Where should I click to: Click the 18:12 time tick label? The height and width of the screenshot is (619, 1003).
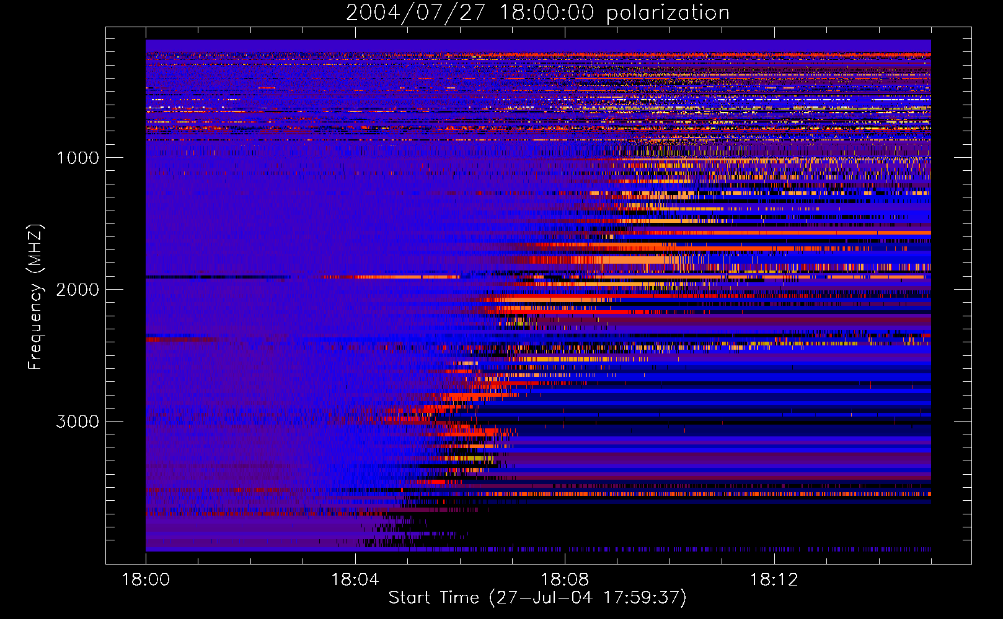[774, 580]
